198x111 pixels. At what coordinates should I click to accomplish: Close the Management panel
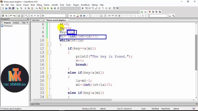pos(28,19)
